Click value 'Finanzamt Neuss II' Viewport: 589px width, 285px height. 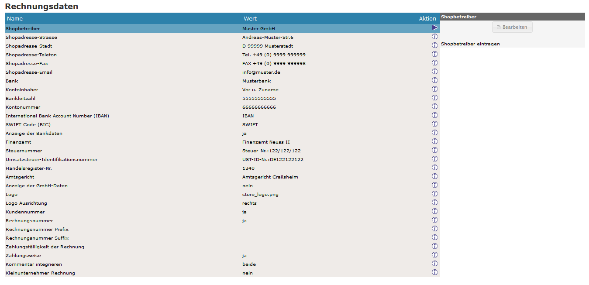(266, 142)
